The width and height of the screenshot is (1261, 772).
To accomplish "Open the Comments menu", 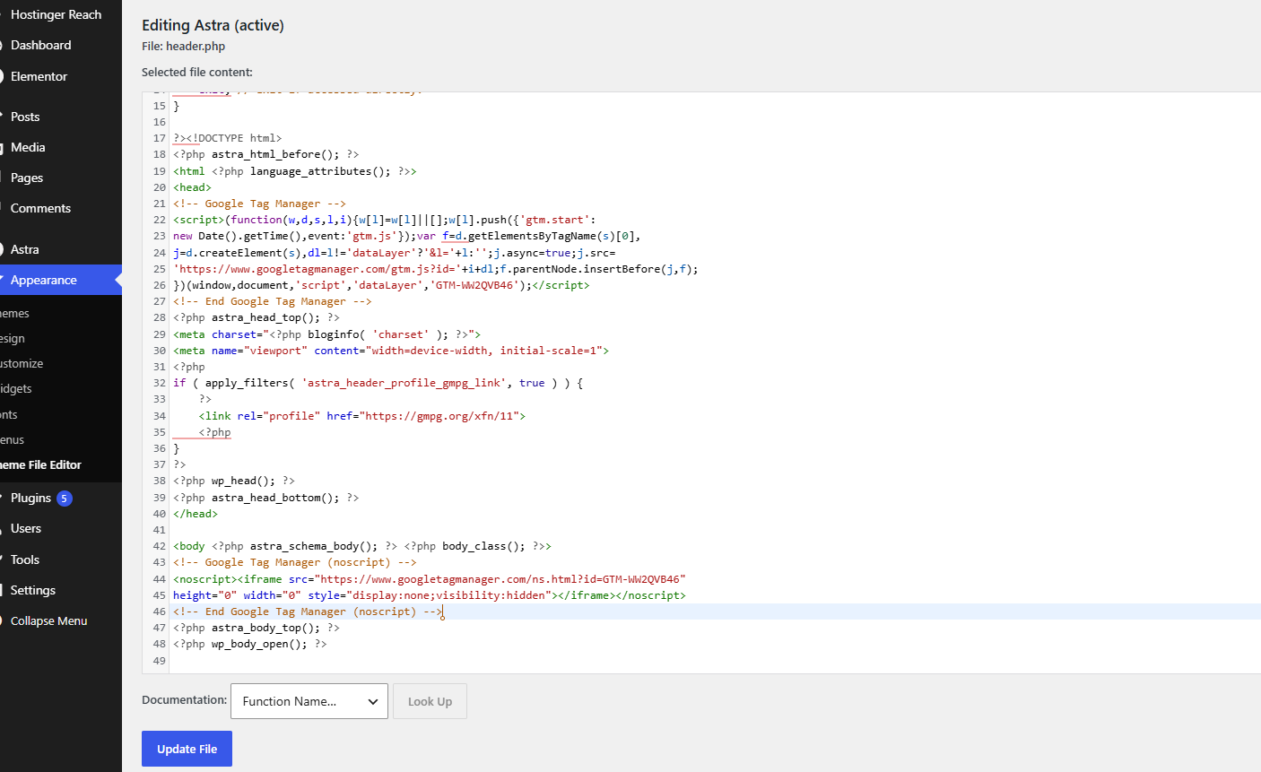I will pyautogui.click(x=40, y=208).
